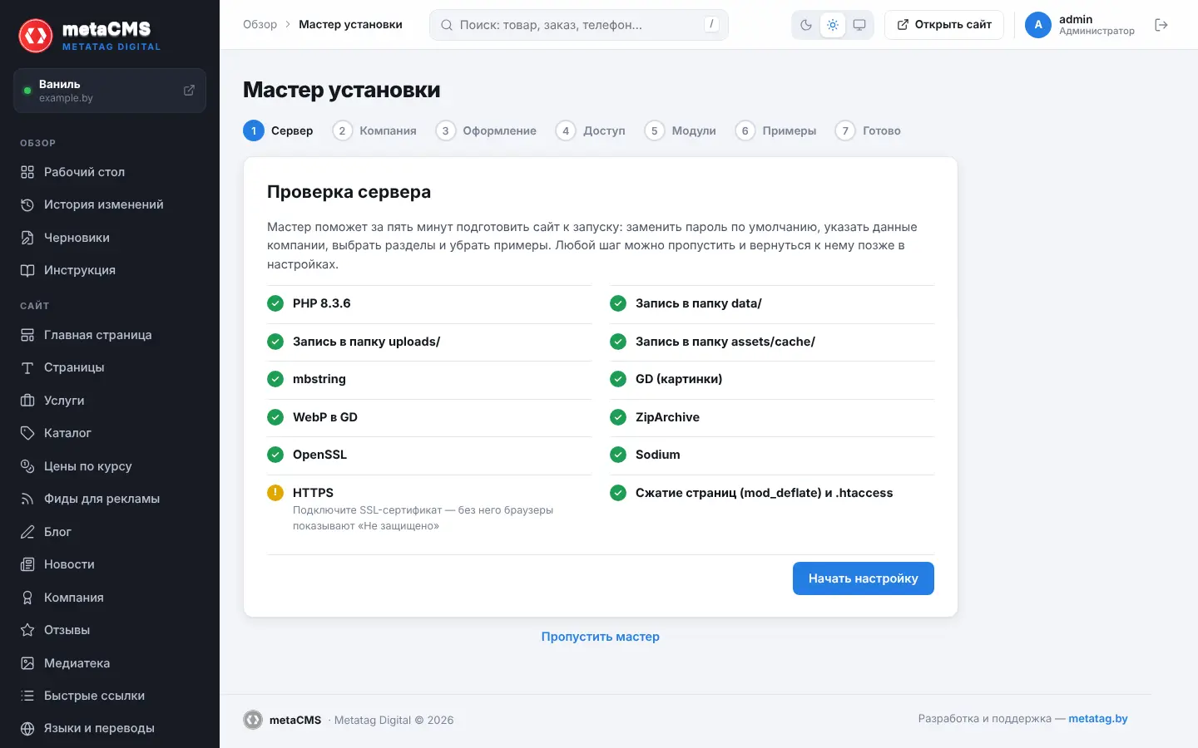The image size is (1198, 748).
Task: Click the Блог pencil icon
Action: click(x=27, y=532)
